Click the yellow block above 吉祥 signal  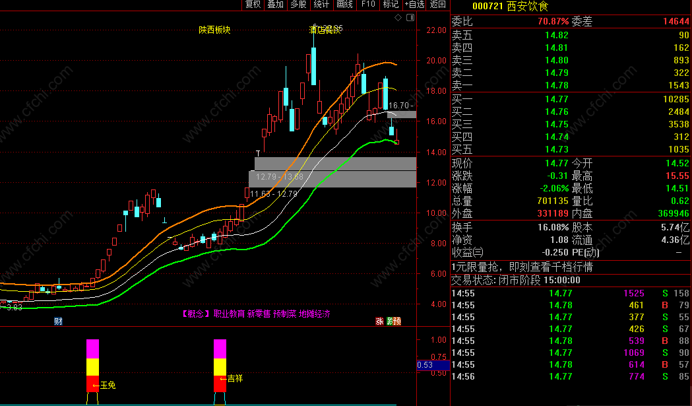220,367
